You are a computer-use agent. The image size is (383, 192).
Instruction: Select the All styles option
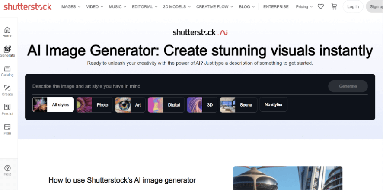[53, 104]
